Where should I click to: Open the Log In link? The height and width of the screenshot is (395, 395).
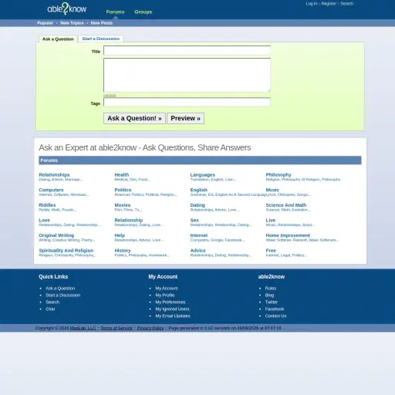(x=312, y=4)
